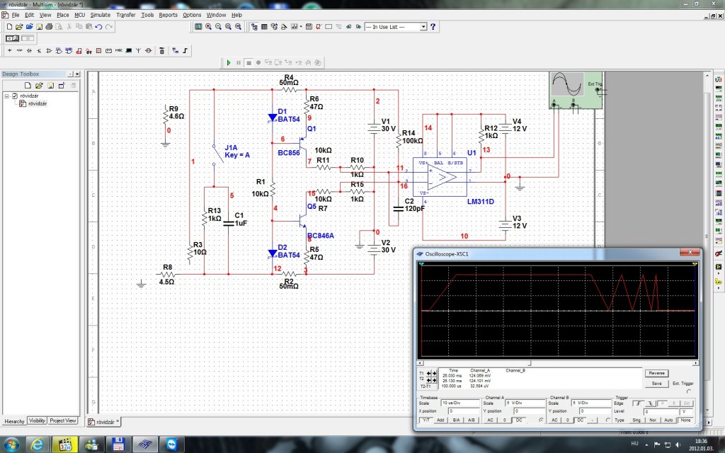Open the Transfer menu
The height and width of the screenshot is (453, 725).
126,15
